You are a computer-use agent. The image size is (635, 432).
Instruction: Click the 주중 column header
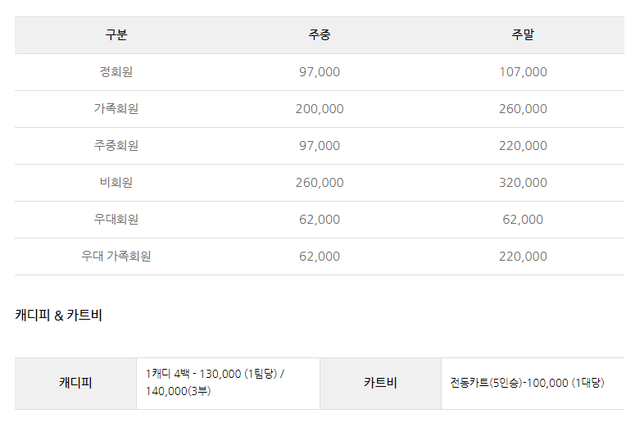pos(320,35)
